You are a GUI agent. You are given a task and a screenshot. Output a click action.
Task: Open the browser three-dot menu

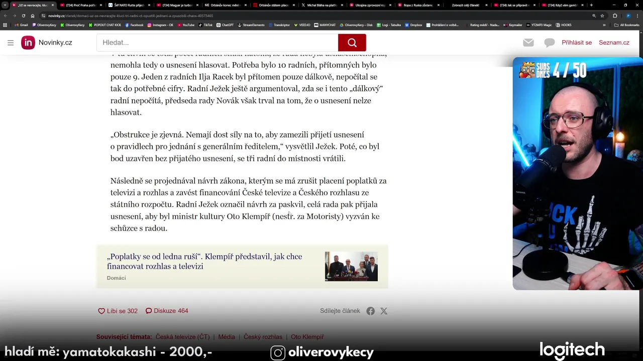tap(638, 16)
